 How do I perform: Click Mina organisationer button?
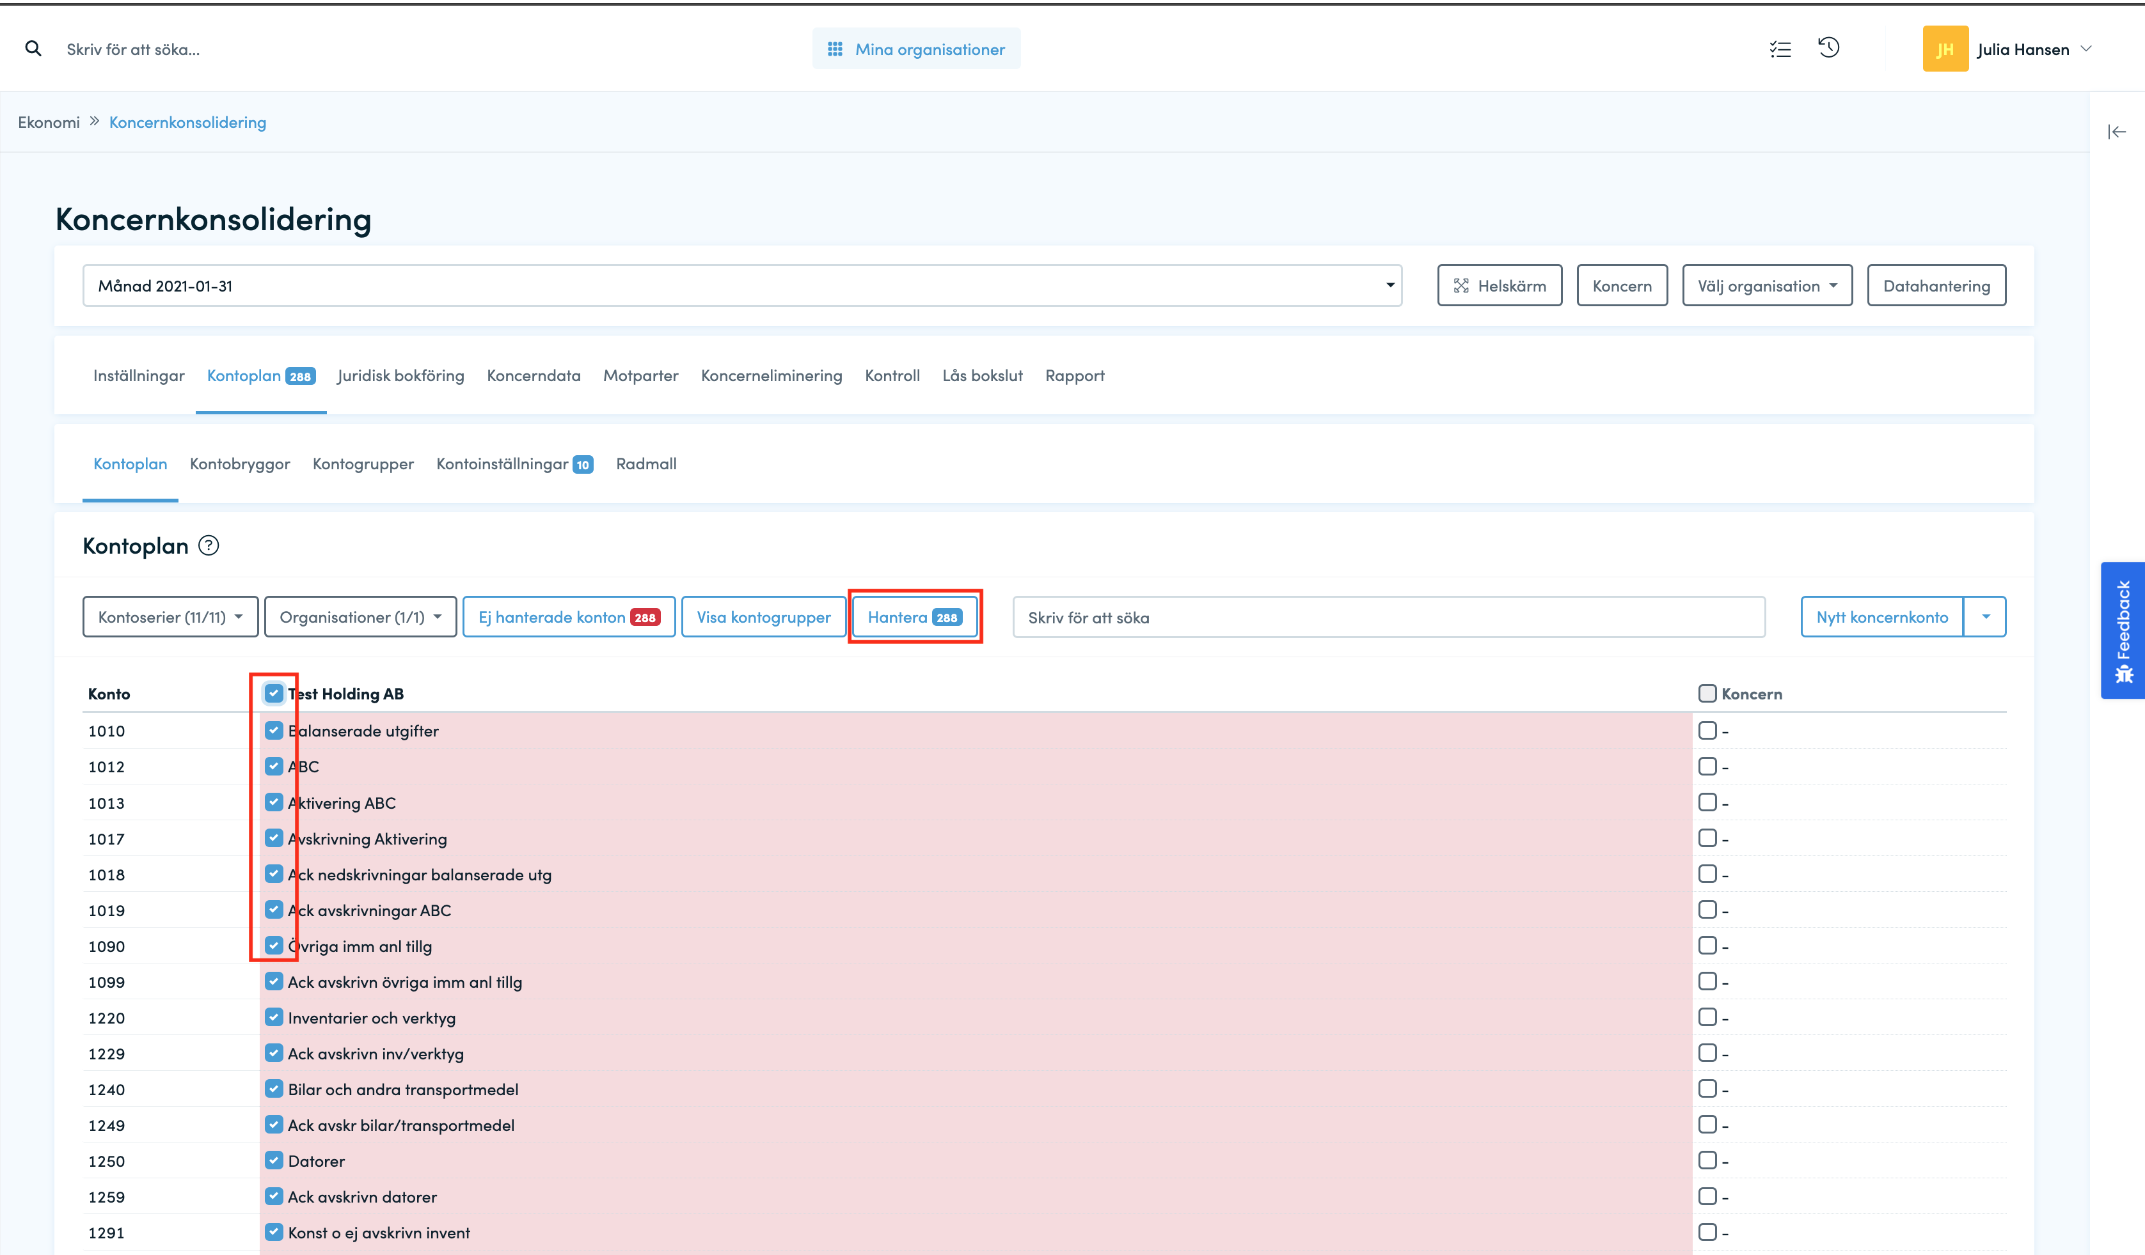(916, 49)
